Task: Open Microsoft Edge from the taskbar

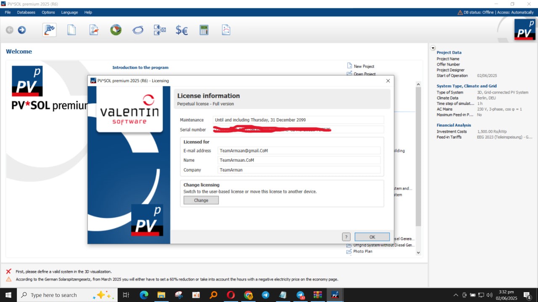Action: pyautogui.click(x=144, y=295)
